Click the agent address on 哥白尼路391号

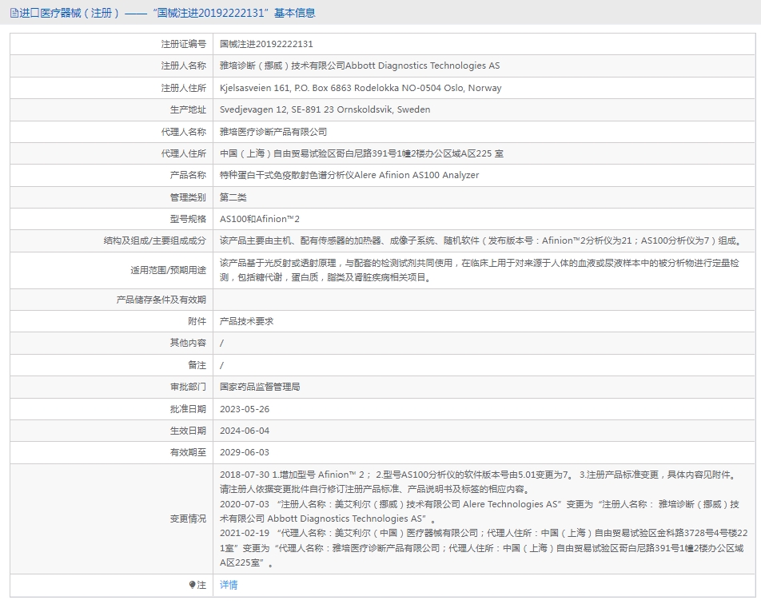[361, 153]
